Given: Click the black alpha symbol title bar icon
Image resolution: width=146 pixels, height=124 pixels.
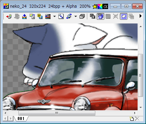Looking at the screenshot, I should pyautogui.click(x=105, y=6).
